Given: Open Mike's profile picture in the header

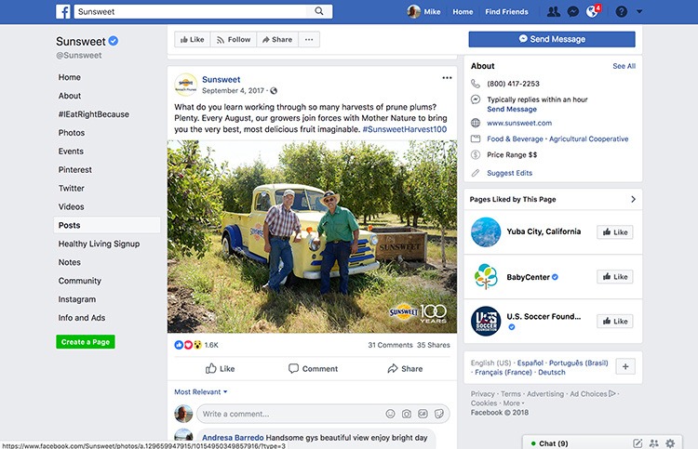Looking at the screenshot, I should click(413, 11).
